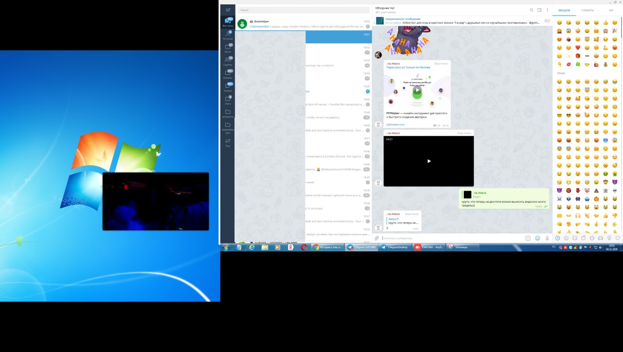Attach a file with paperclip icon
This screenshot has width=623, height=352.
pos(377,238)
